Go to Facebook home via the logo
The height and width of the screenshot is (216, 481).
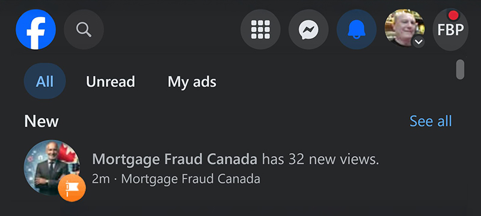(35, 29)
